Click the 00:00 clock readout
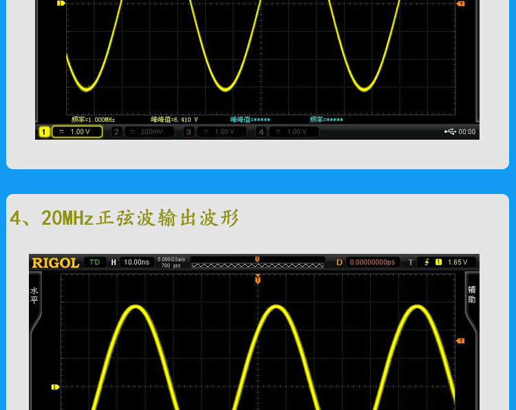The height and width of the screenshot is (410, 516). tap(467, 131)
